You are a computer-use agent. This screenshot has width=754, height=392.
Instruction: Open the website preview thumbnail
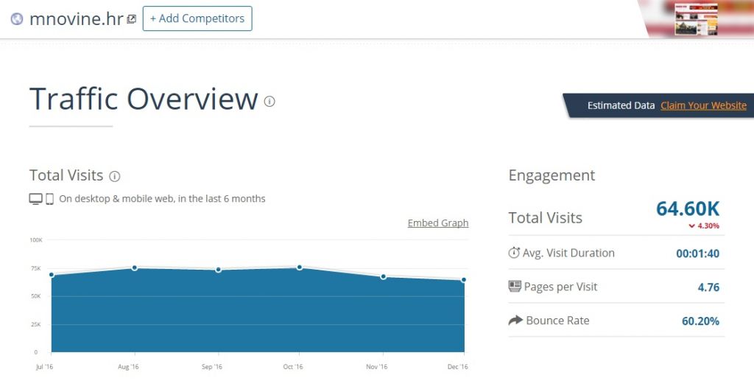point(696,19)
